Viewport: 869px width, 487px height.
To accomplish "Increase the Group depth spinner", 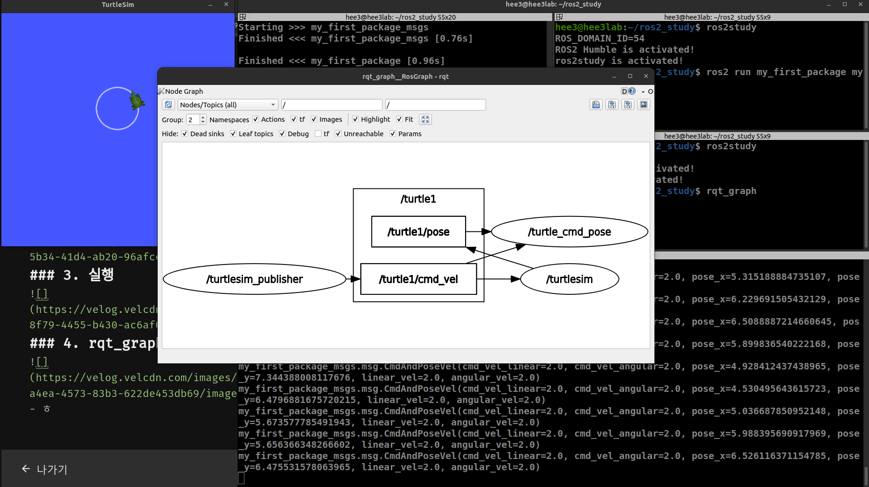I will click(x=203, y=117).
